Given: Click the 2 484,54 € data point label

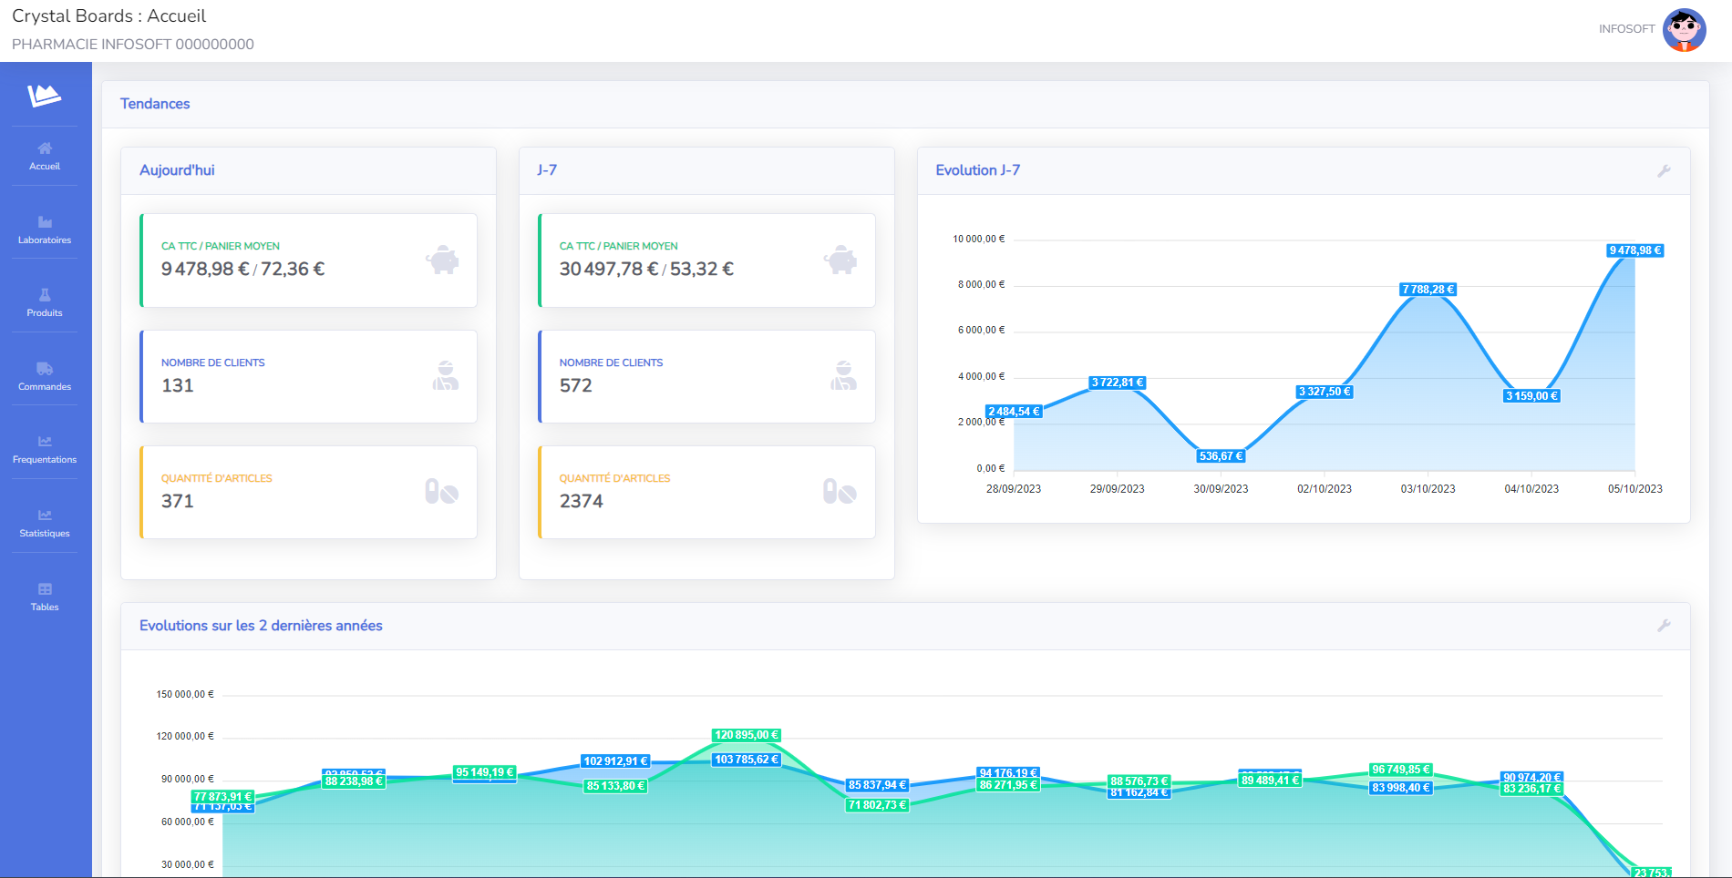Looking at the screenshot, I should 1014,412.
